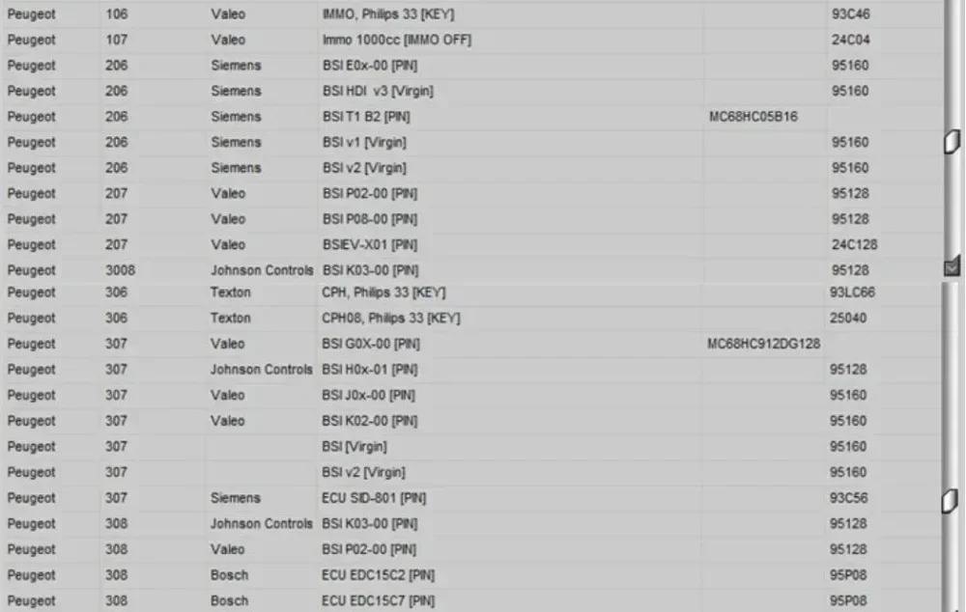The height and width of the screenshot is (612, 966).
Task: Select the ECU EDC15C2 [PIN] entry
Action: pos(378,575)
